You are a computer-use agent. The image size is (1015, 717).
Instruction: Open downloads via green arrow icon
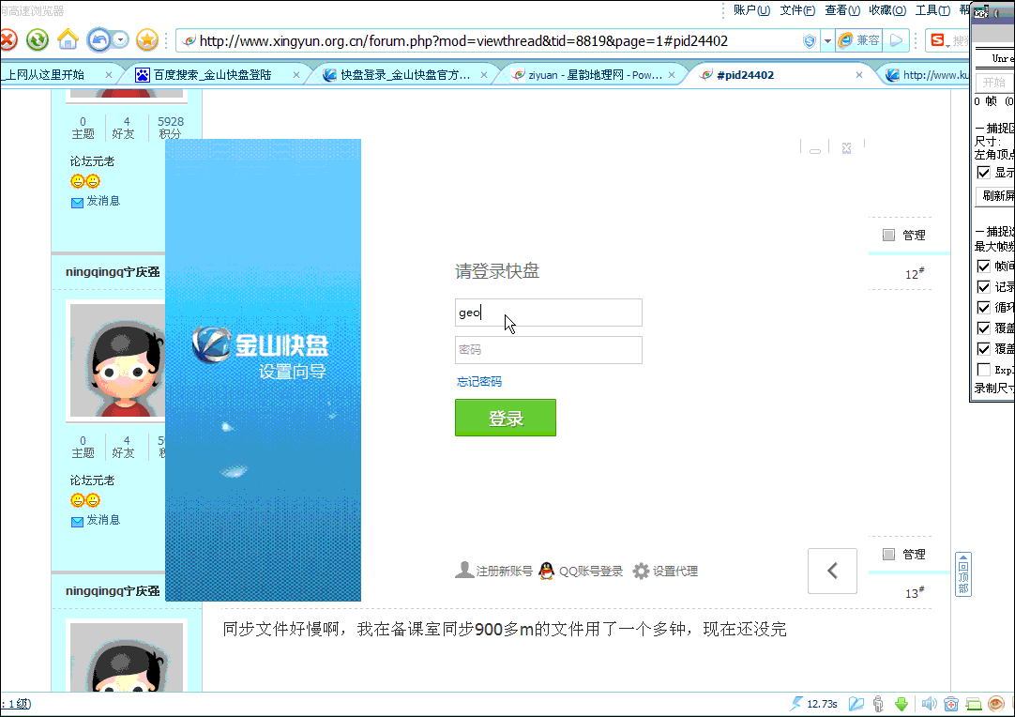pyautogui.click(x=901, y=704)
